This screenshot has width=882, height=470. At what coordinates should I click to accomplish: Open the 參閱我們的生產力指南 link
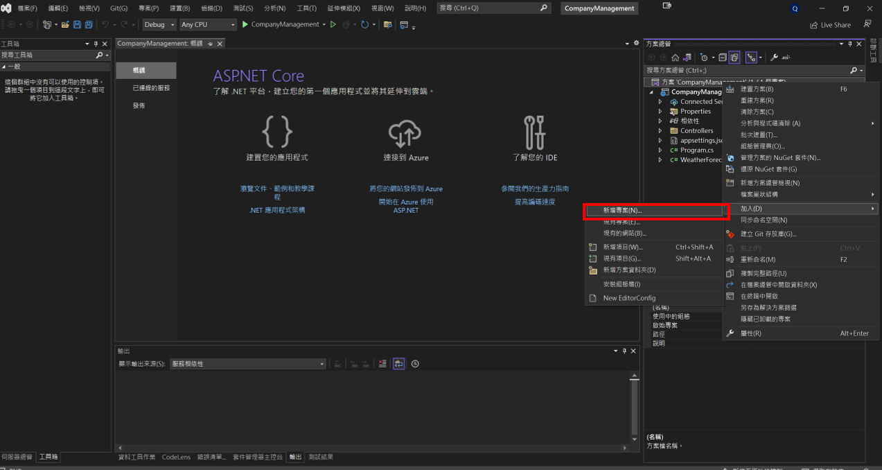(x=535, y=189)
